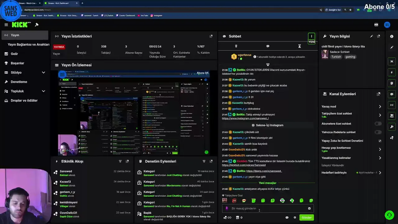Click the speech bubble icon in the chat toolbar

tap(268, 46)
